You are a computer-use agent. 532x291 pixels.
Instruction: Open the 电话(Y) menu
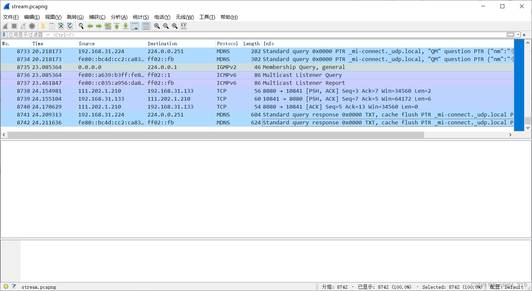tap(162, 17)
